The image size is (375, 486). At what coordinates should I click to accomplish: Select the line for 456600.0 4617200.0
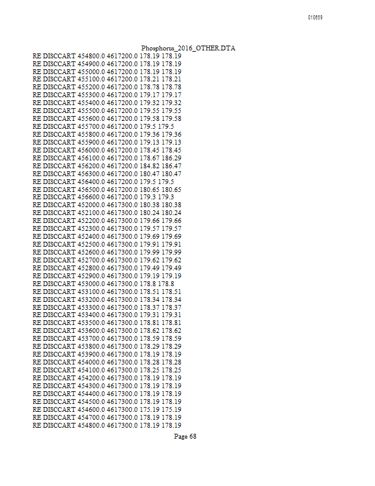click(x=103, y=197)
